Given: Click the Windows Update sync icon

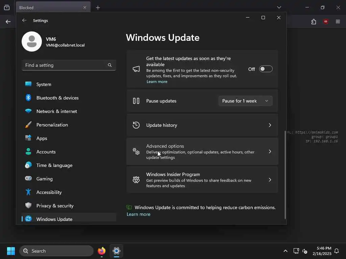Looking at the screenshot, I should pos(28,219).
